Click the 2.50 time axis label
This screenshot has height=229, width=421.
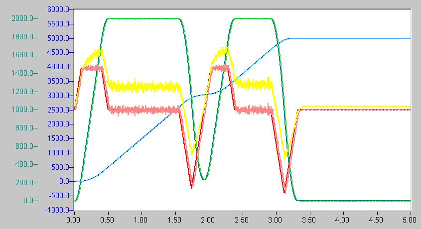(x=241, y=220)
